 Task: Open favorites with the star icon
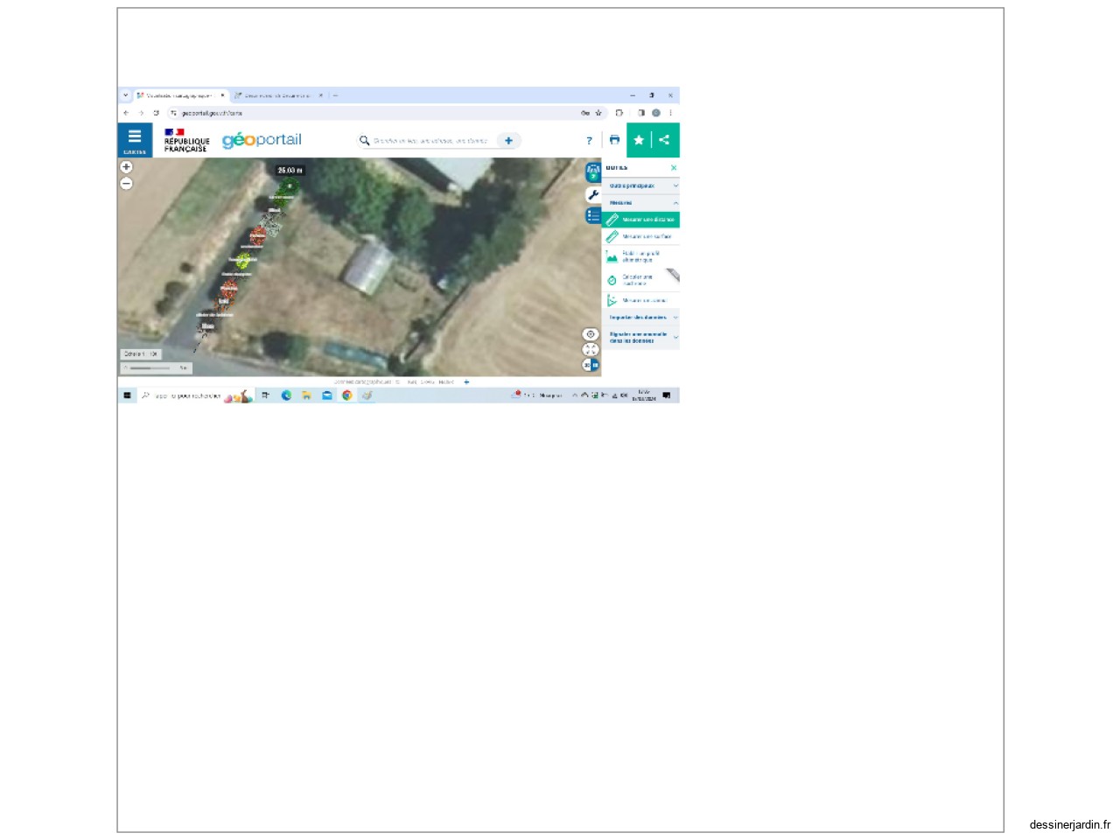(x=639, y=140)
